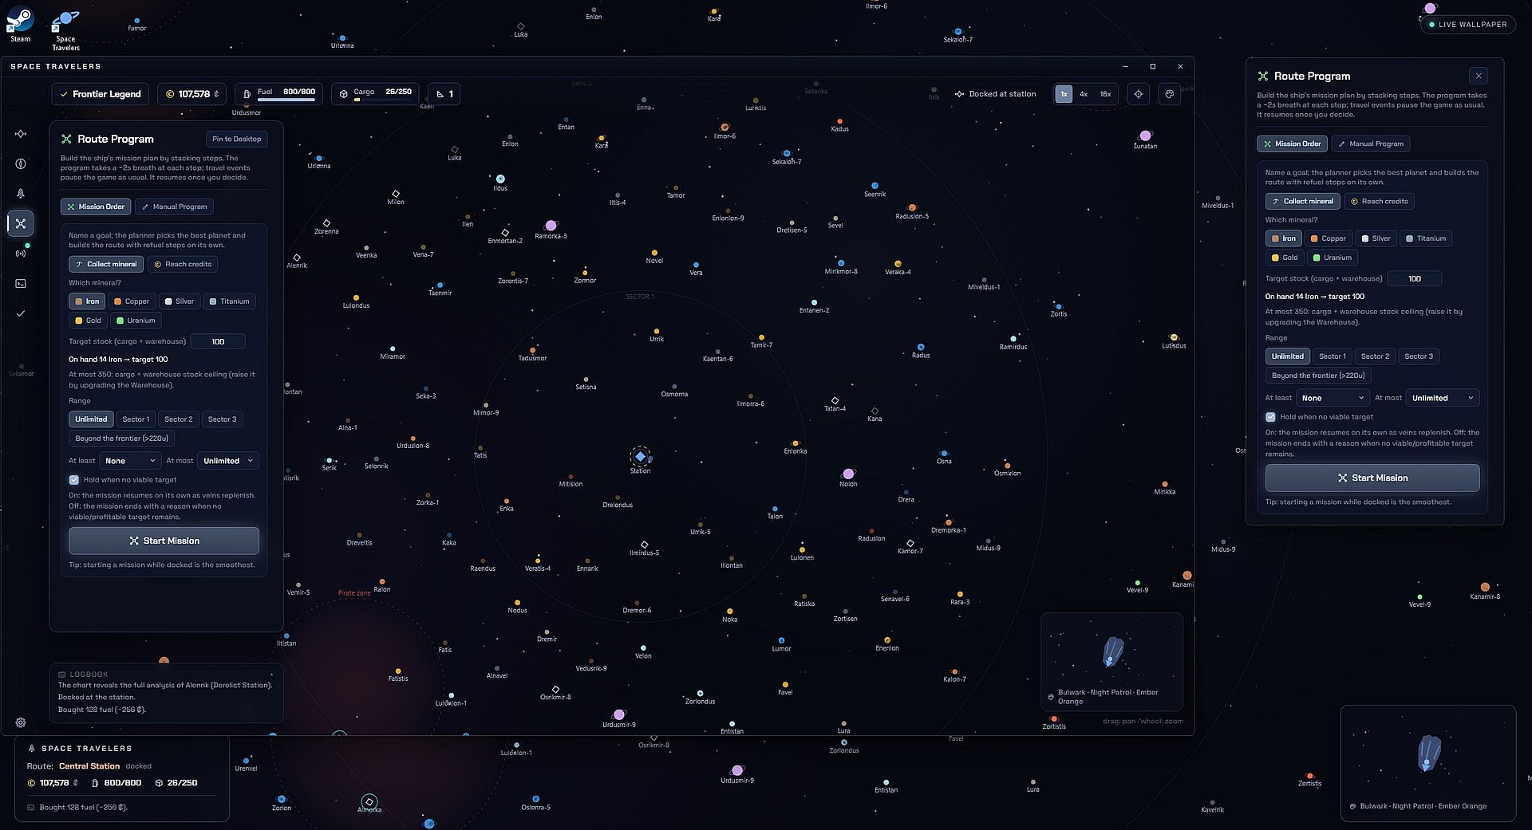This screenshot has width=1532, height=830.
Task: Open the At most dropdown in game window
Action: [x=228, y=461]
